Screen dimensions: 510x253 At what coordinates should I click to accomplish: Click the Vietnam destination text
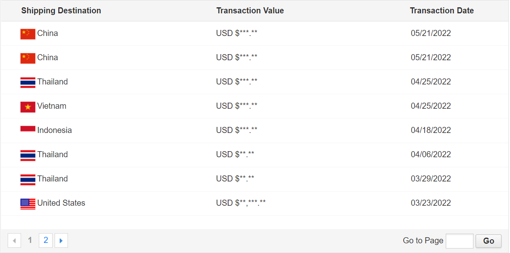(x=52, y=106)
